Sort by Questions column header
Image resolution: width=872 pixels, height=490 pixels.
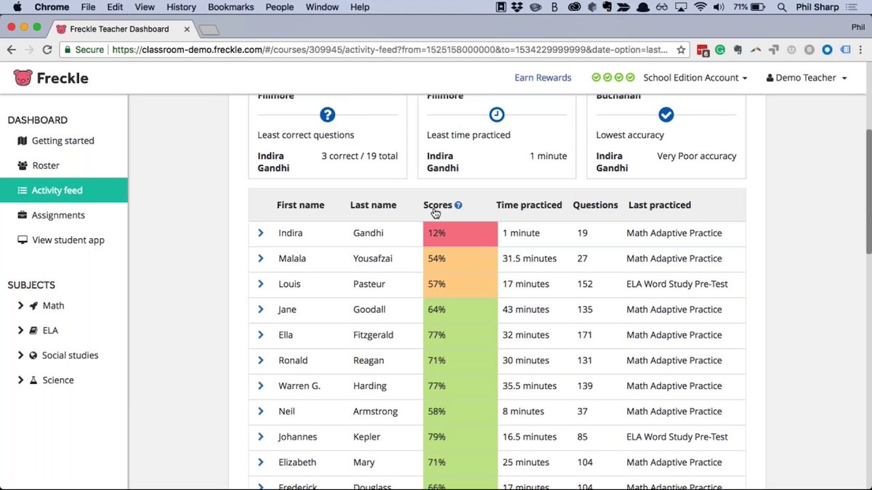595,205
